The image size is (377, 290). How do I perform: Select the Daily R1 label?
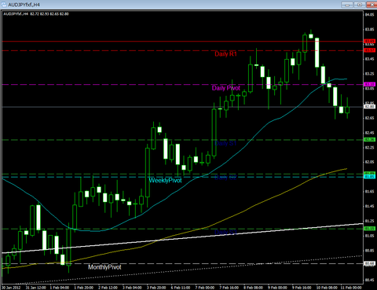pos(225,54)
